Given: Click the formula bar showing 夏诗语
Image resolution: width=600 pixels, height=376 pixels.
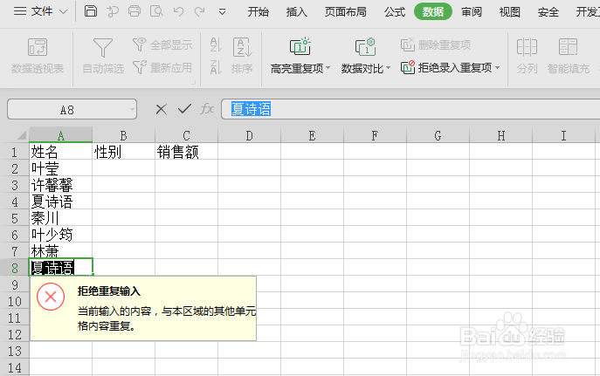Looking at the screenshot, I should click(410, 109).
